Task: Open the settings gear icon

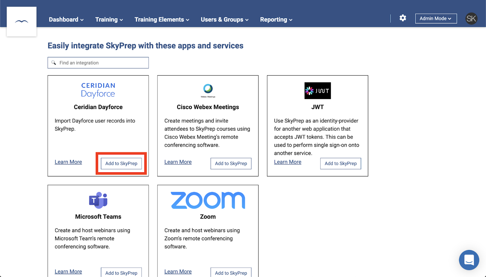Action: pos(403,18)
